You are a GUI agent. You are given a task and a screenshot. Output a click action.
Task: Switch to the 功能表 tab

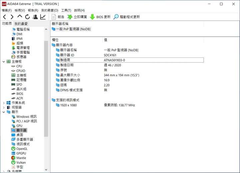tap(7, 23)
